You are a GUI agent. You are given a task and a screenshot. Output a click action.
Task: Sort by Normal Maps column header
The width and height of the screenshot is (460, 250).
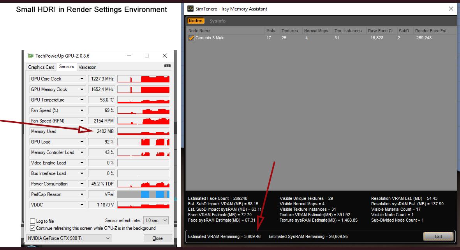[x=317, y=31]
